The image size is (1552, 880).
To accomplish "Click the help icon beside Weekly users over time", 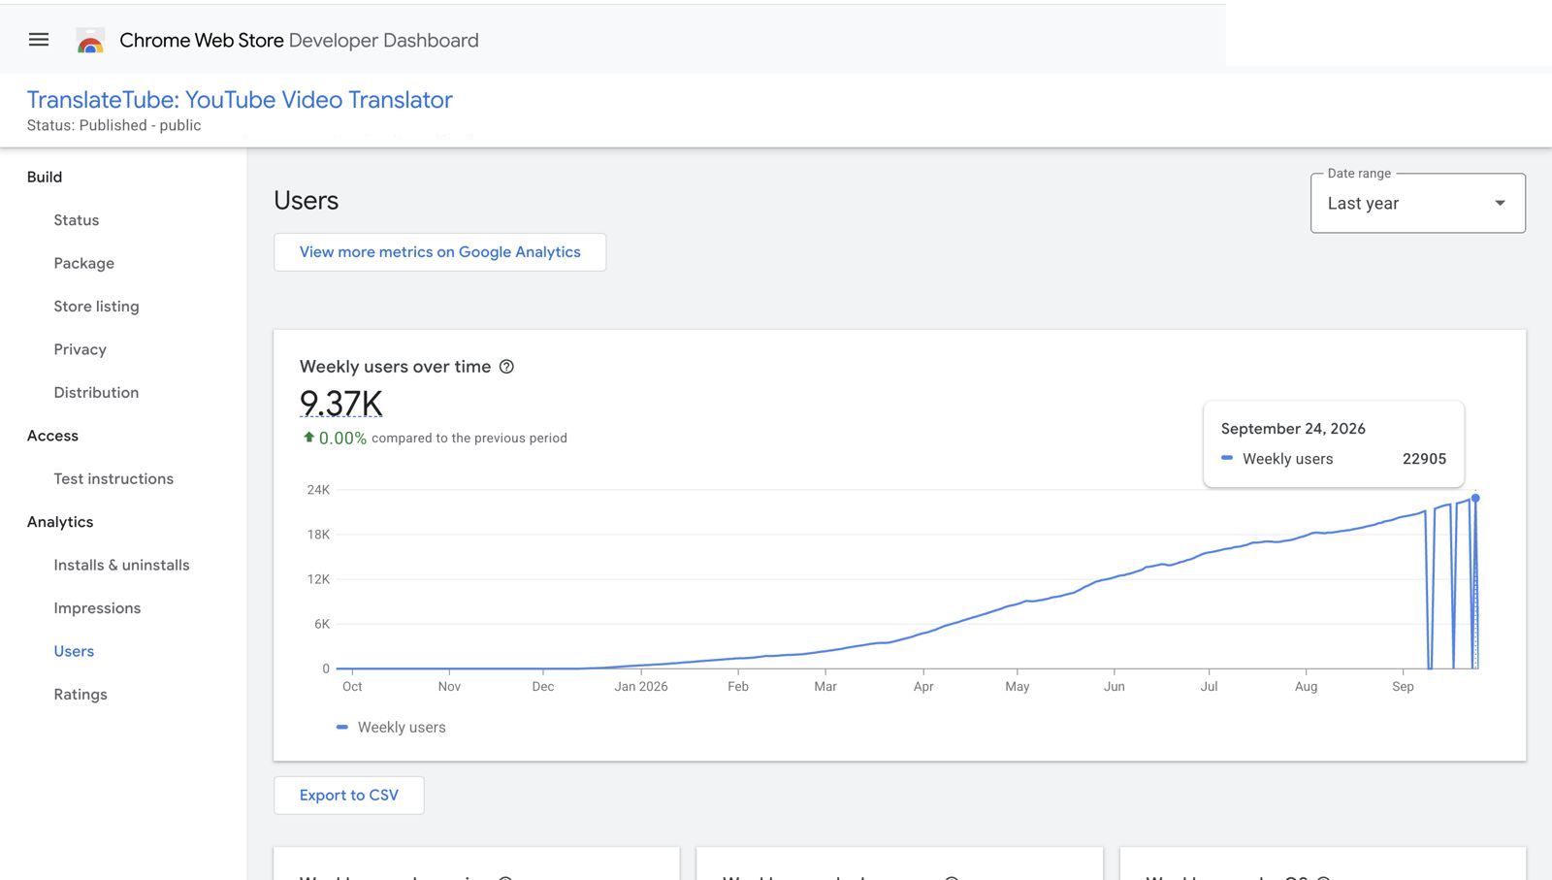I will pyautogui.click(x=506, y=367).
